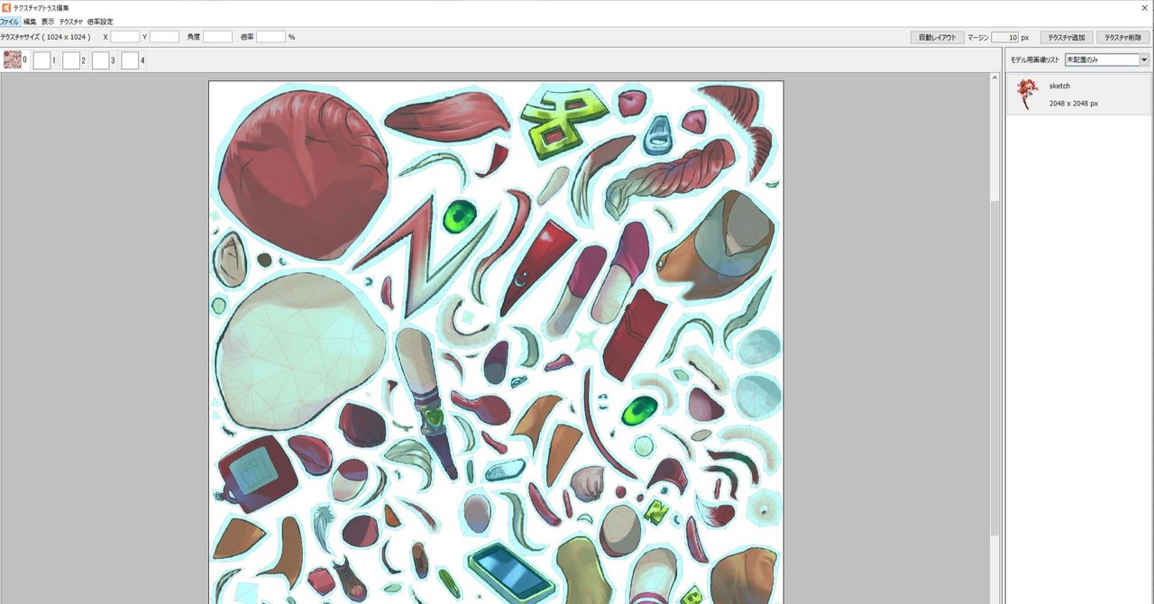Click the テクスチャ削除 button
The width and height of the screenshot is (1154, 604).
pos(1121,37)
